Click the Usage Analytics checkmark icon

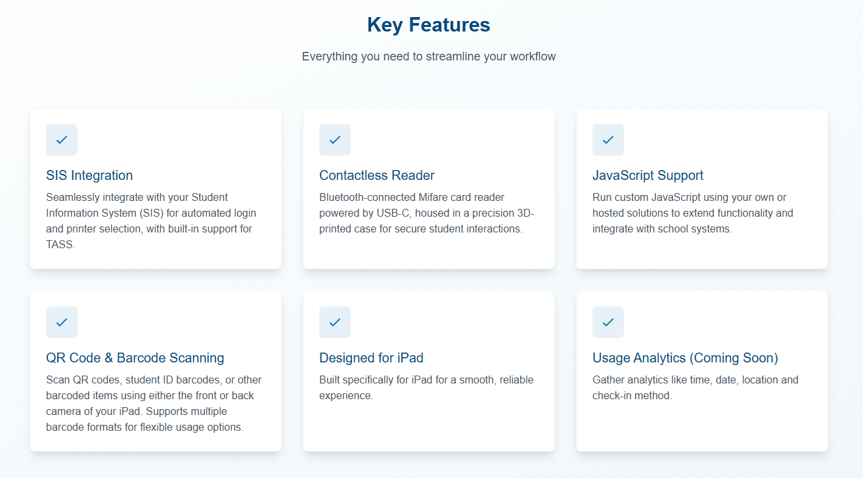point(608,322)
